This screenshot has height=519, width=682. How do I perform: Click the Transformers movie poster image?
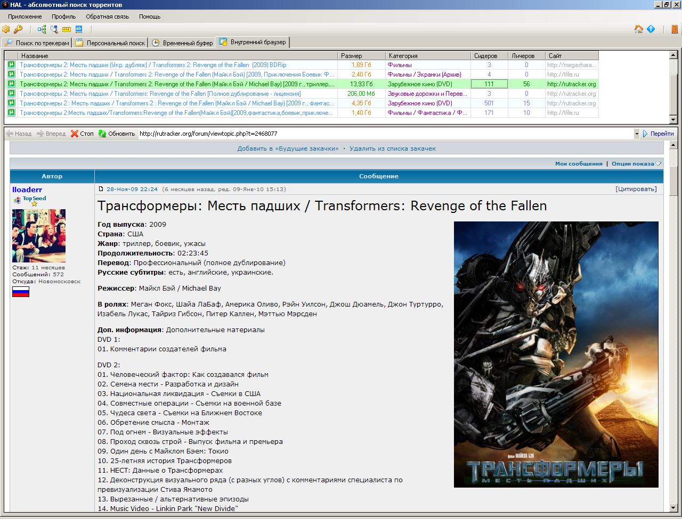coord(556,355)
